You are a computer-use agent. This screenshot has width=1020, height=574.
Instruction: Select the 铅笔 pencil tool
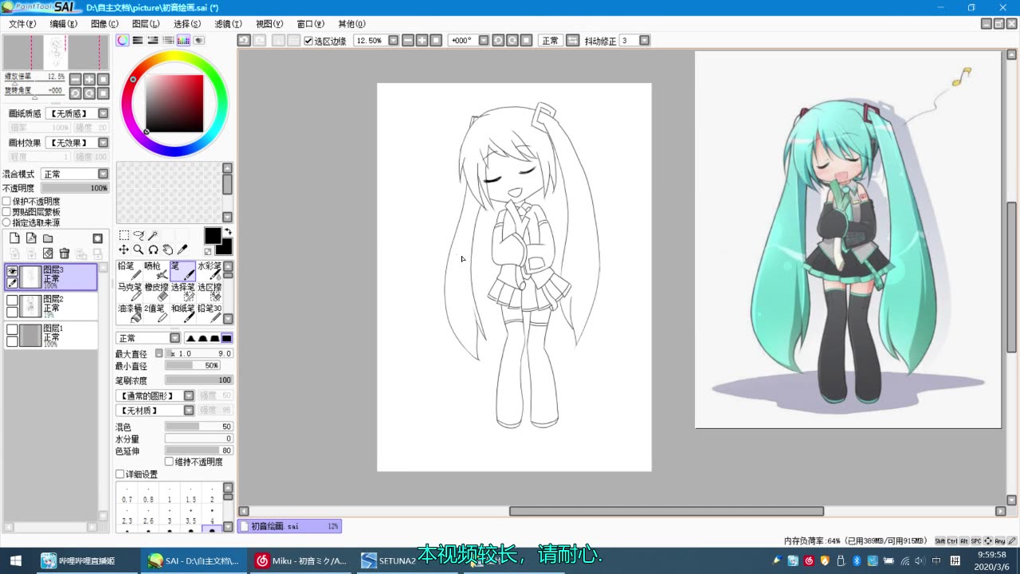pyautogui.click(x=129, y=271)
